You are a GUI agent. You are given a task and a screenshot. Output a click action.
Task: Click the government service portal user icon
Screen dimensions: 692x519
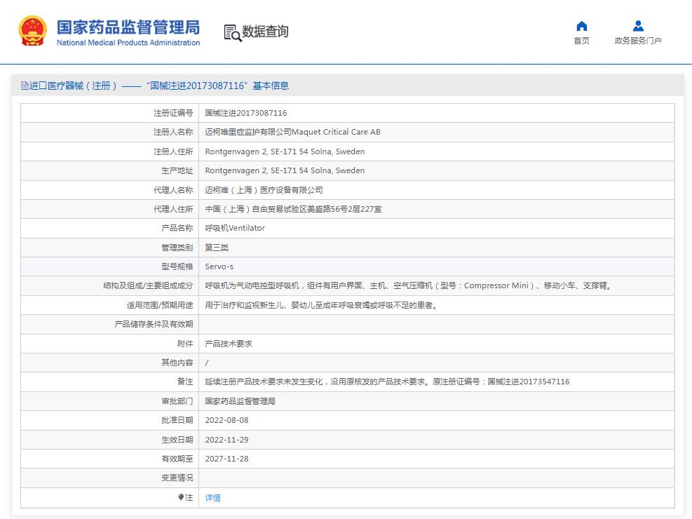click(638, 27)
